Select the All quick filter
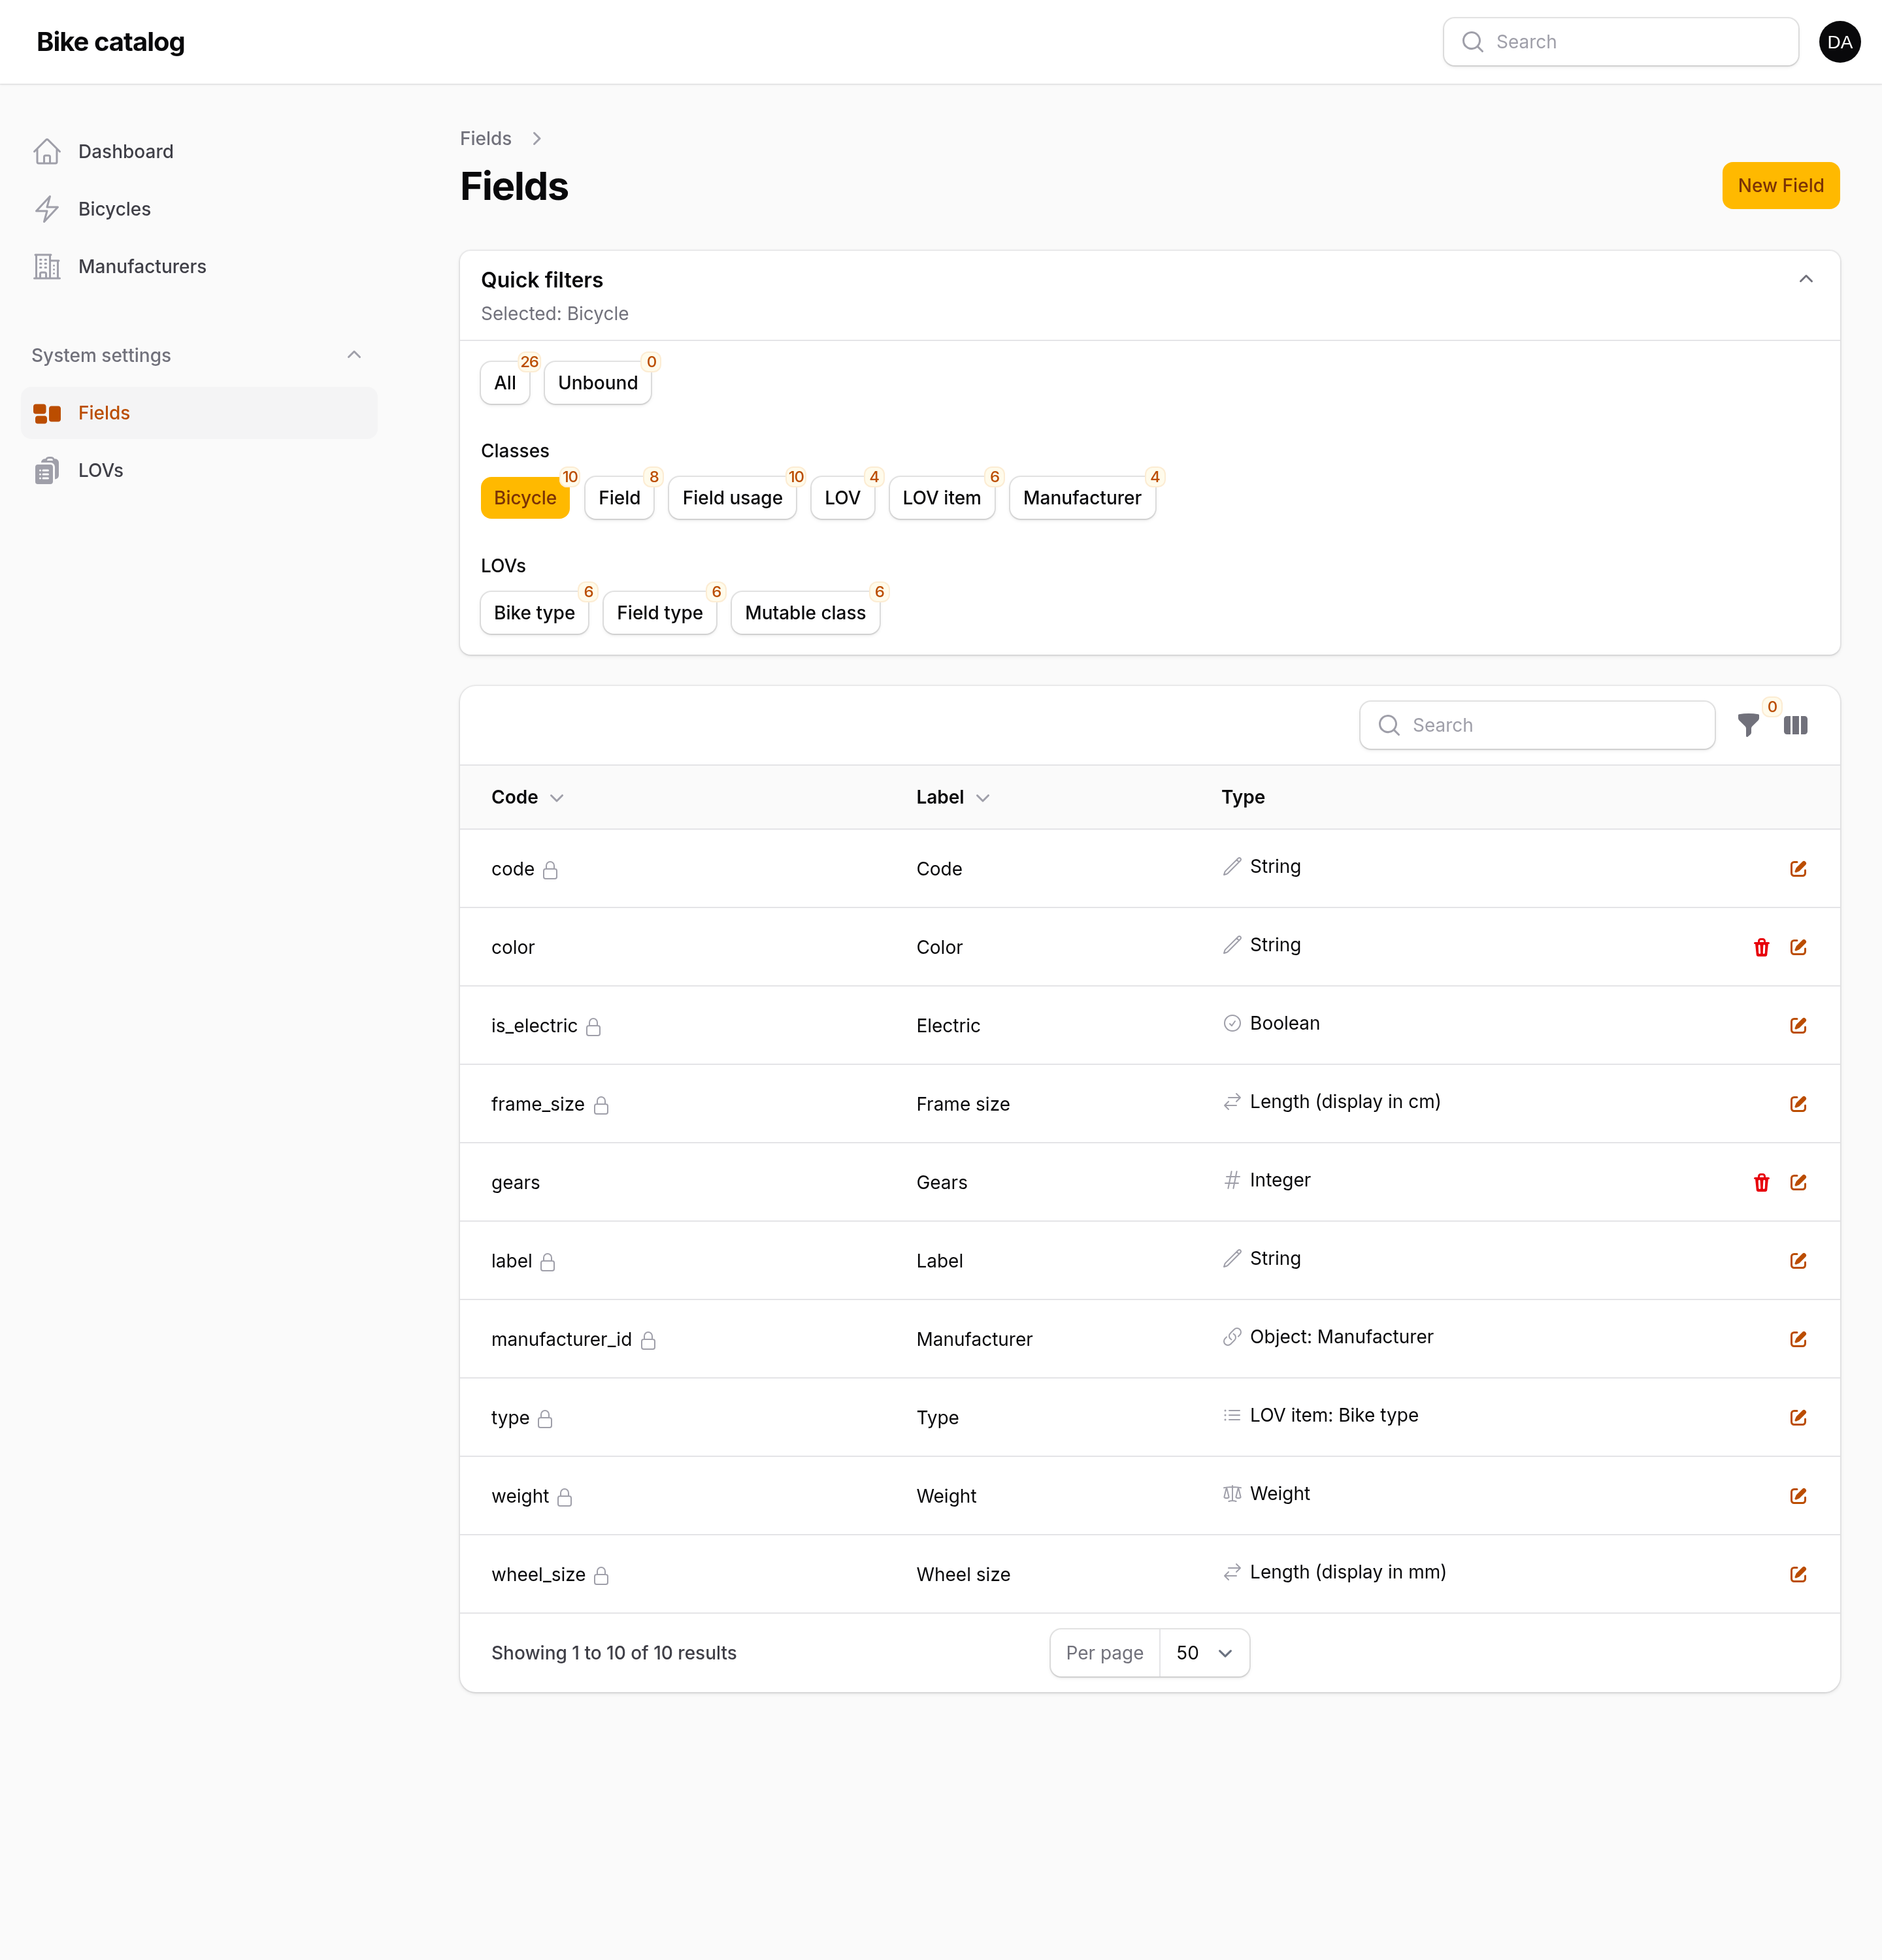The image size is (1882, 1960). pyautogui.click(x=505, y=383)
